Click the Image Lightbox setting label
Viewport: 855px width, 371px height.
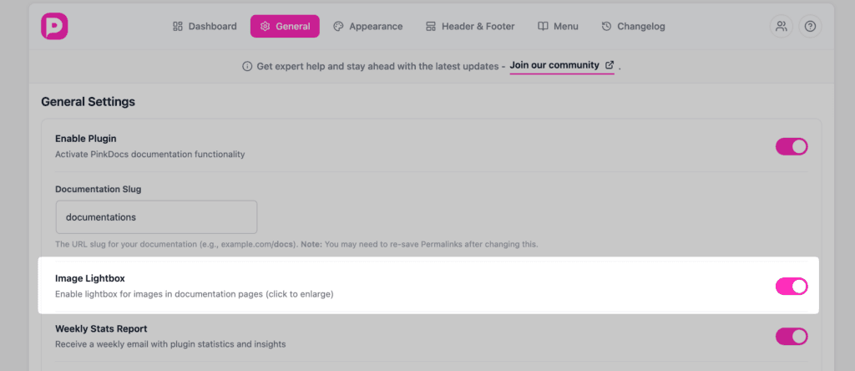click(90, 278)
